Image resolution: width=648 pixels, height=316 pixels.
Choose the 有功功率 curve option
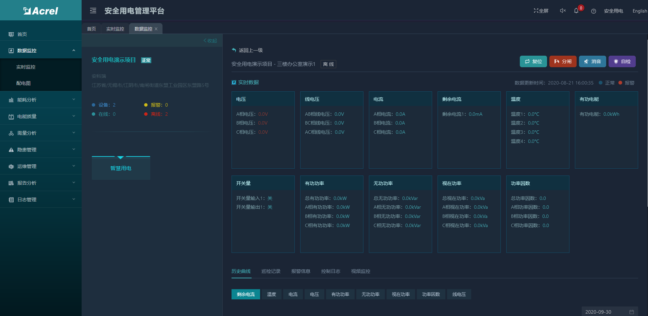tap(340, 294)
